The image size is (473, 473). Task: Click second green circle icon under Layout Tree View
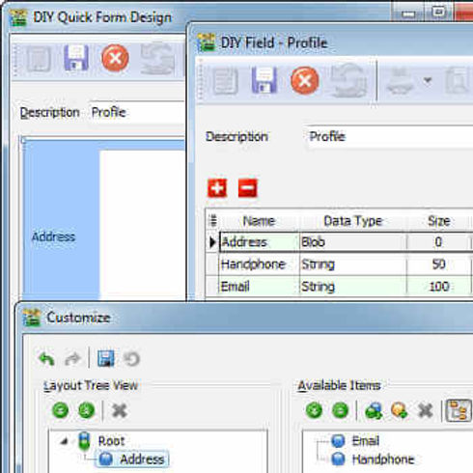click(86, 410)
